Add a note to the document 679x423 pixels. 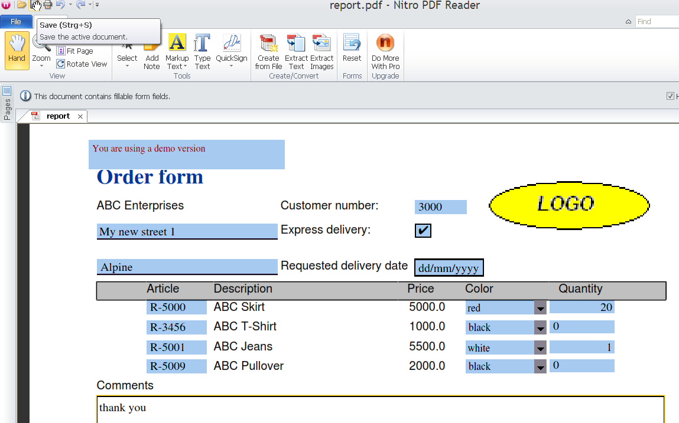(x=152, y=51)
